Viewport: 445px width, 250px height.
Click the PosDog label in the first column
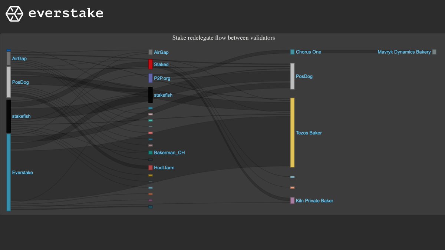(20, 82)
